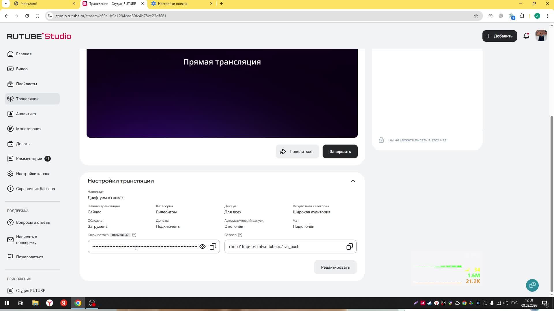Open the Chrome profile menu

pos(537,16)
